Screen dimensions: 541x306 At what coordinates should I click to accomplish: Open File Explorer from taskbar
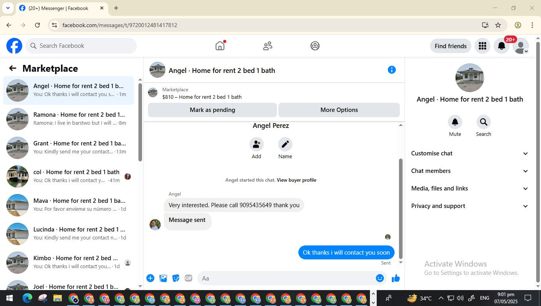tap(58, 298)
